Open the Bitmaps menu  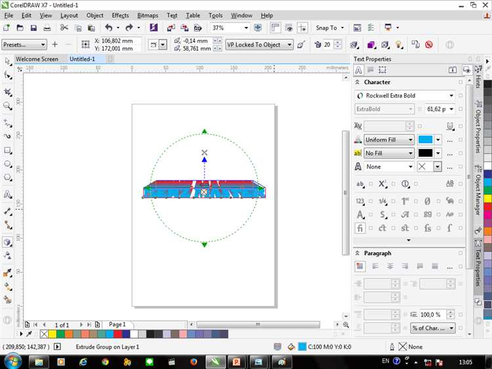pyautogui.click(x=148, y=15)
